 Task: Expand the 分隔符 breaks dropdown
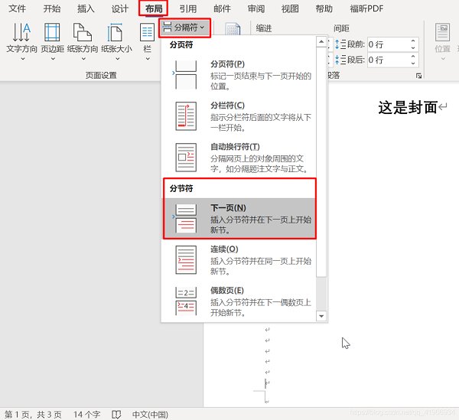coord(184,28)
